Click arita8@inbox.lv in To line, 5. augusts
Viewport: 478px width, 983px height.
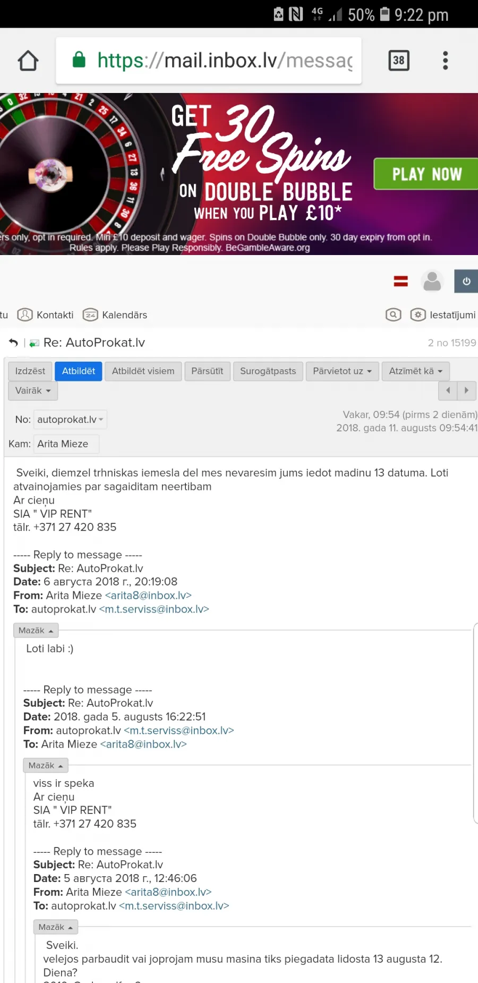[143, 744]
